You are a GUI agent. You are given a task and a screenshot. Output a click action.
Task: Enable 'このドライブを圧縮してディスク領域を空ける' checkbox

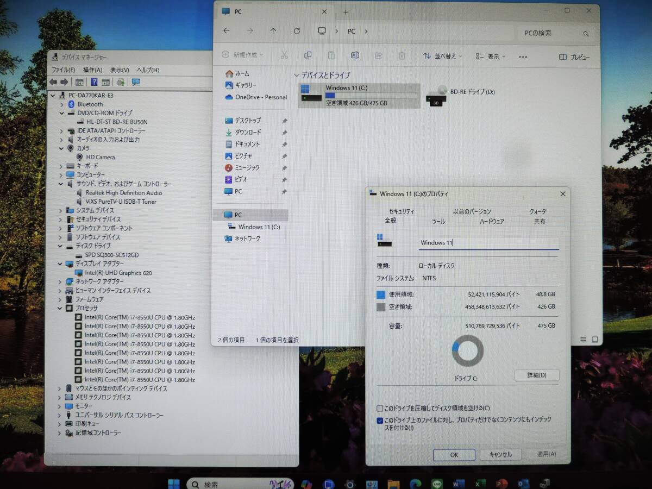tap(380, 408)
